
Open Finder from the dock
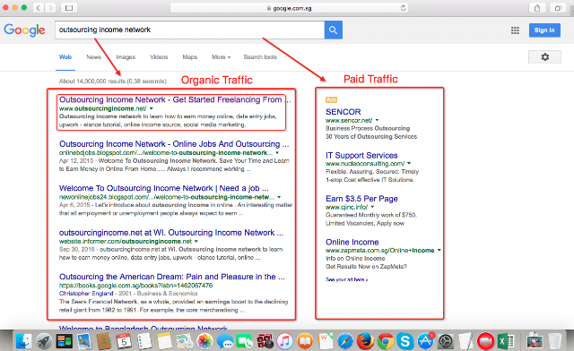coord(24,341)
